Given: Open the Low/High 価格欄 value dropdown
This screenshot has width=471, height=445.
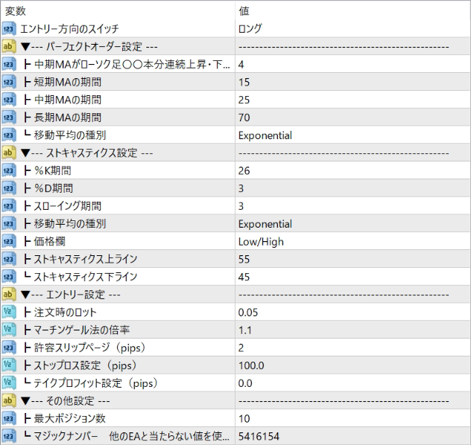Looking at the screenshot, I should [353, 241].
